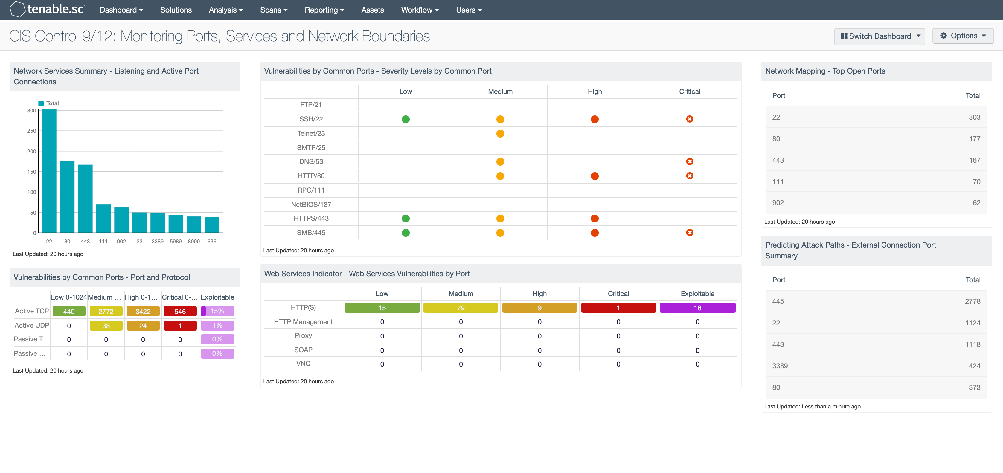This screenshot has height=473, width=1003.
Task: Click Active UDP Exploitable 1% bar
Action: tap(217, 326)
